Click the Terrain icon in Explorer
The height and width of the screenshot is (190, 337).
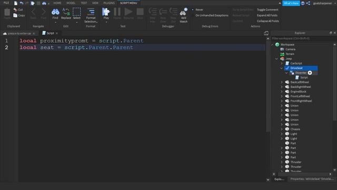pyautogui.click(x=282, y=54)
